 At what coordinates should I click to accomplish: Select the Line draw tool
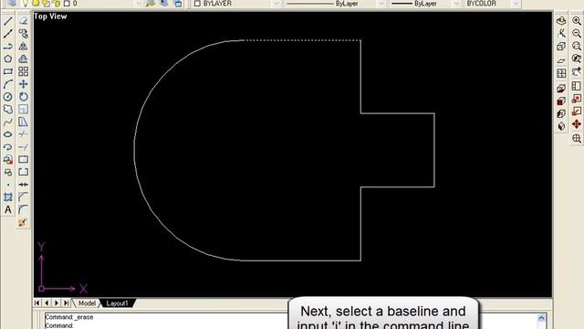pyautogui.click(x=8, y=21)
